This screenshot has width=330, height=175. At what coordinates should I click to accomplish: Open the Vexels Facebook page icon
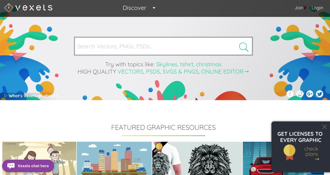(x=290, y=94)
